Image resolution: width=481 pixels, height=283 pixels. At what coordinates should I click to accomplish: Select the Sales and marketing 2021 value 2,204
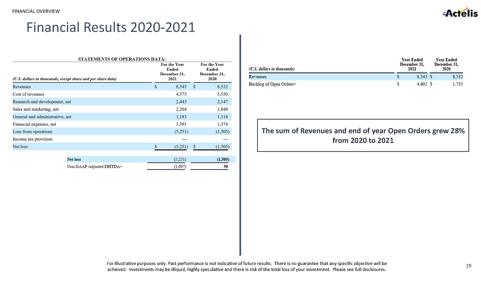point(181,109)
